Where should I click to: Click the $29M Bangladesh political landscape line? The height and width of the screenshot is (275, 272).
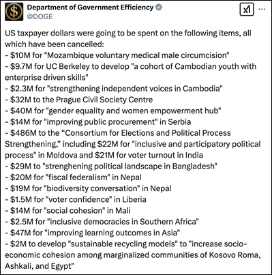pos(111,167)
